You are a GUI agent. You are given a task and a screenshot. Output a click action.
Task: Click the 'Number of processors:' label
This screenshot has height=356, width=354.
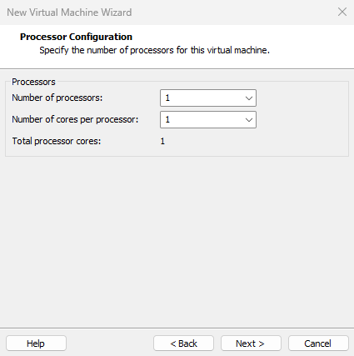(57, 98)
